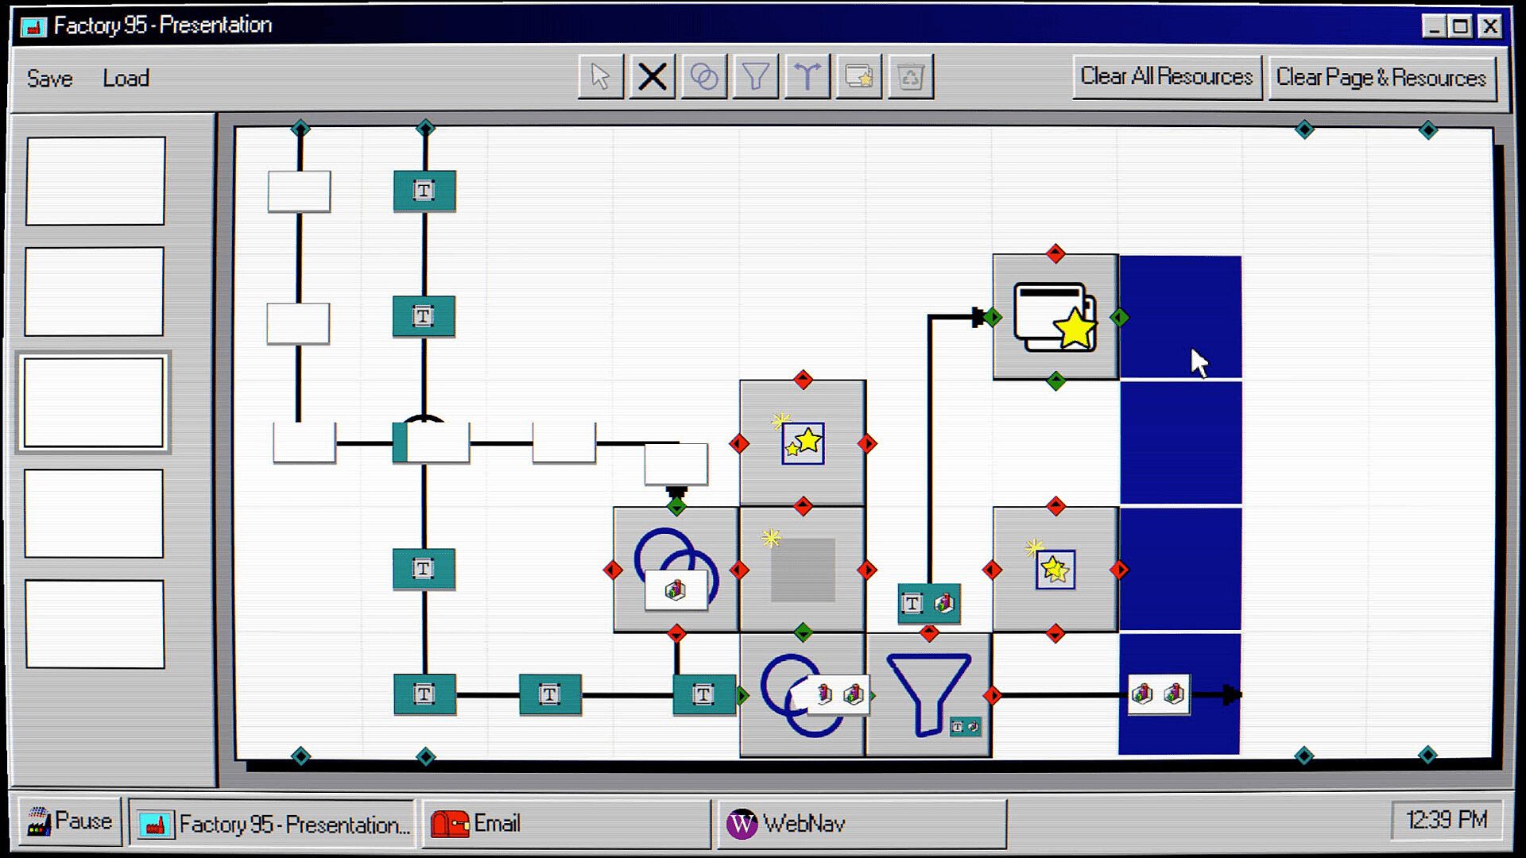Select the fourth page thumbnail in sidebar

[x=94, y=513]
